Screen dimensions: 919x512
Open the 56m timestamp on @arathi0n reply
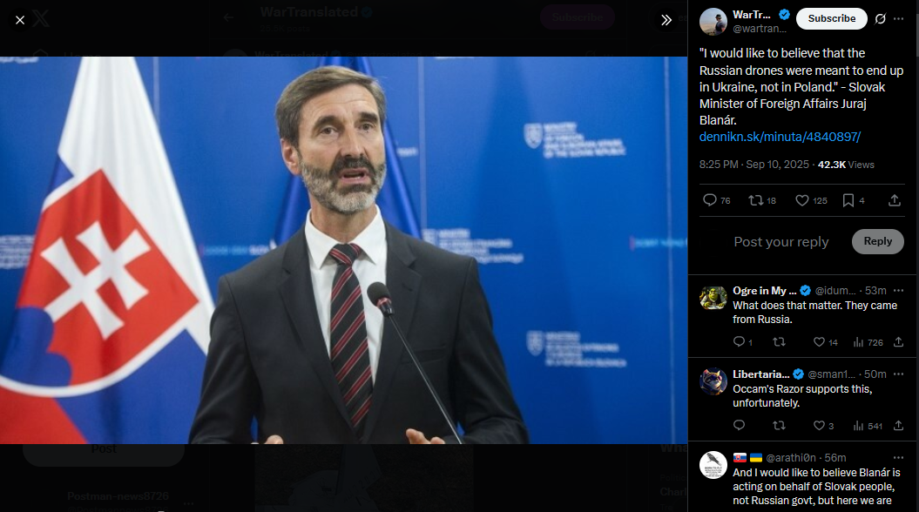[x=835, y=457]
